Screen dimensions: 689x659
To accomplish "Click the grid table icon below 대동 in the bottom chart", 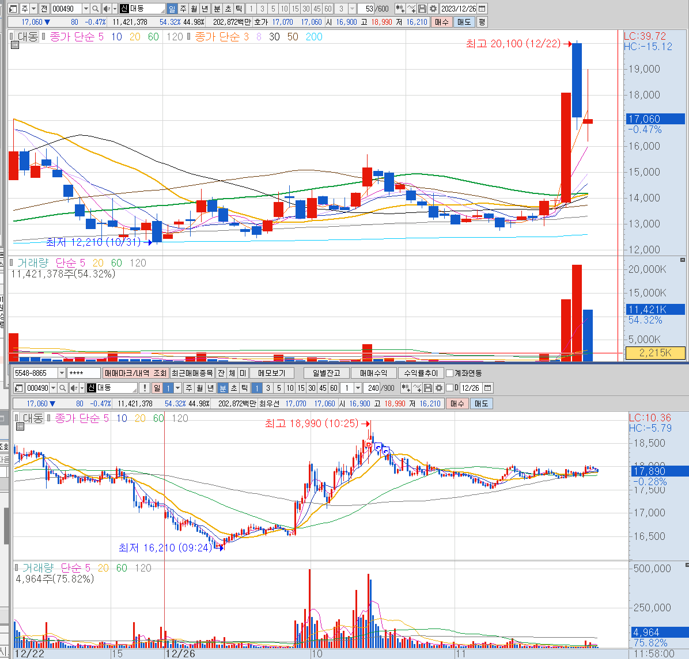I will tap(20, 426).
